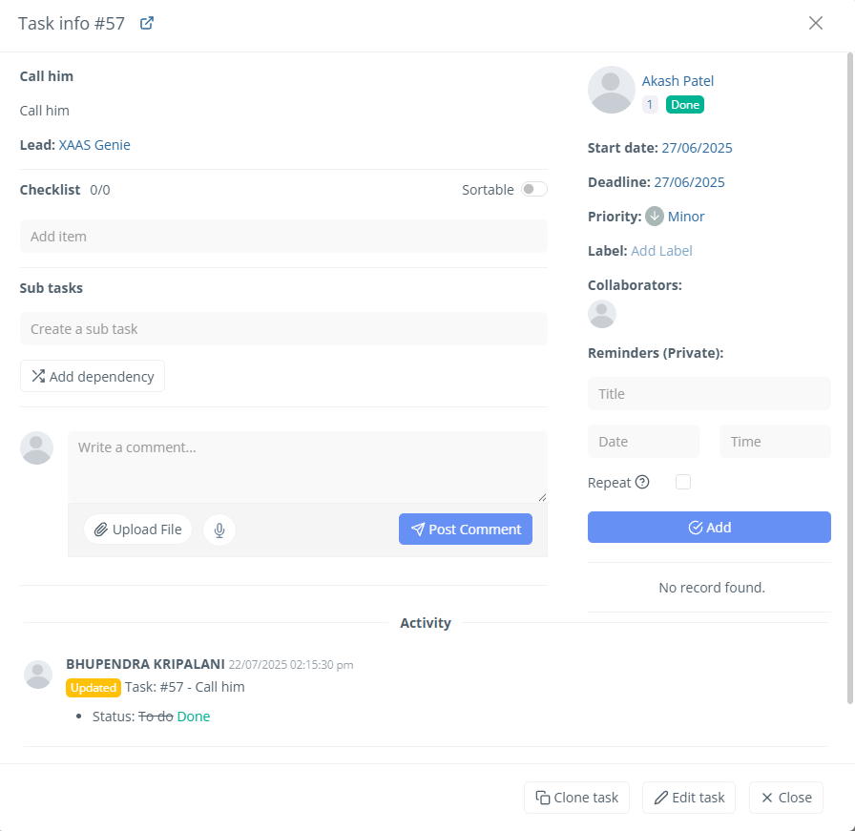
Task: Click the reminder Title input field
Action: click(x=709, y=394)
